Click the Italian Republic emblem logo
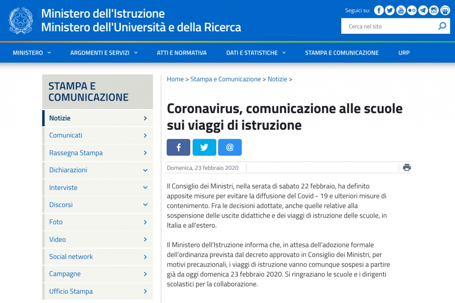 [21, 21]
